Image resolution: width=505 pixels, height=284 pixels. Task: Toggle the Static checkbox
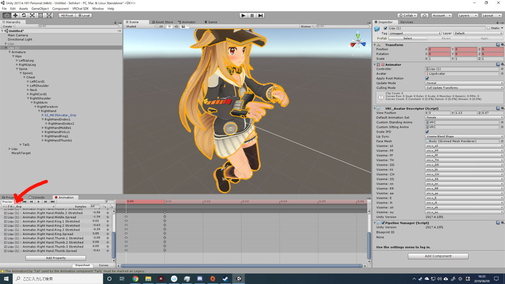[488, 28]
